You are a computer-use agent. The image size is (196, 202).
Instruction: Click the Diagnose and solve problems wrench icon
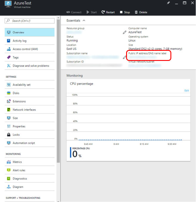pyautogui.click(x=9, y=66)
